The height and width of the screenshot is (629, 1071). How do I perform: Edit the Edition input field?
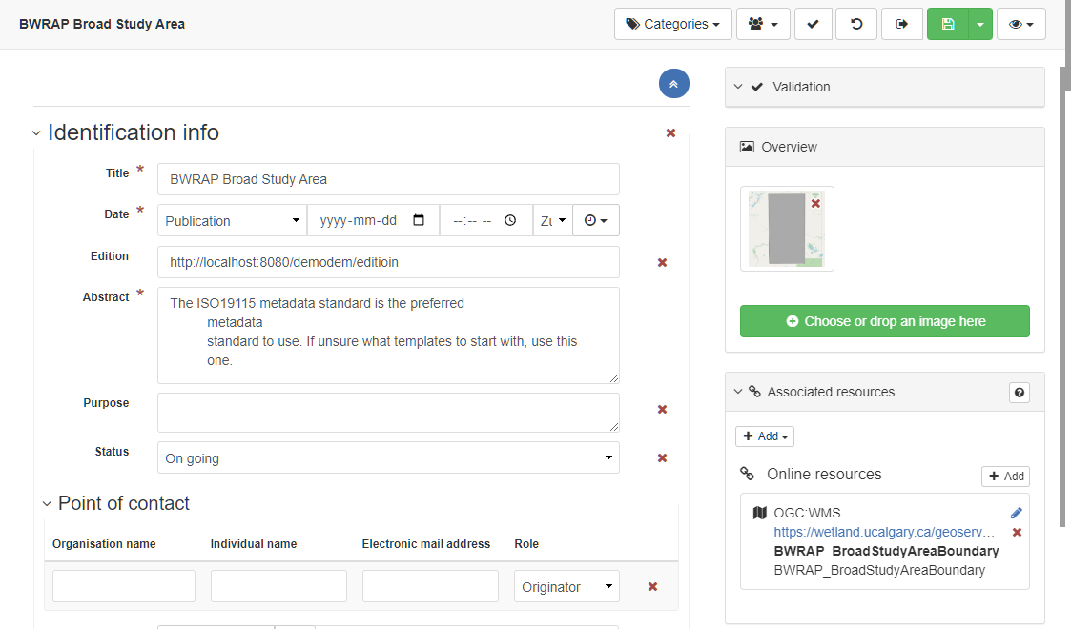388,262
